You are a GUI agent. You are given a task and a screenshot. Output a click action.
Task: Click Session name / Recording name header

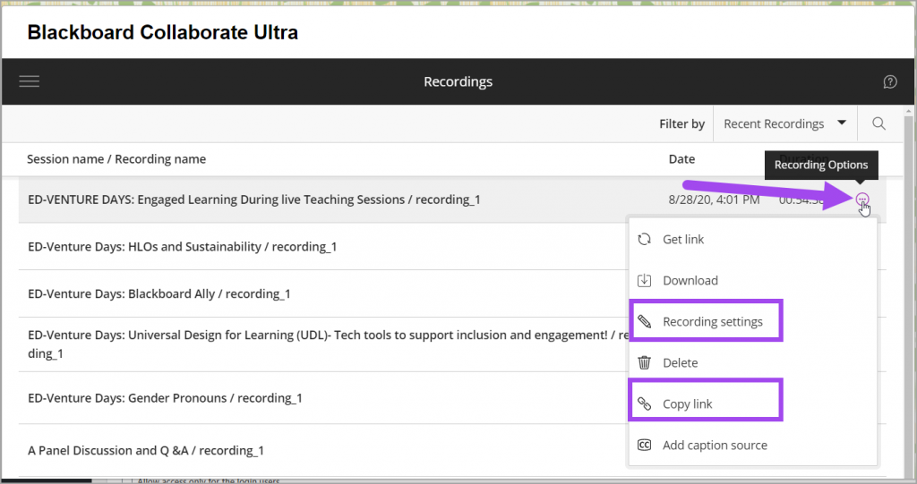tap(116, 159)
